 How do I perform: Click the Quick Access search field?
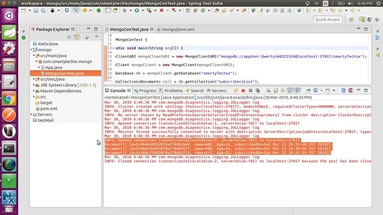click(327, 20)
